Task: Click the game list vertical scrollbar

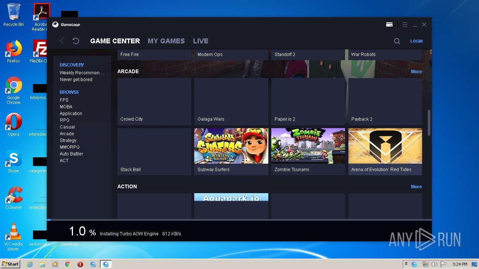Action: 429,123
